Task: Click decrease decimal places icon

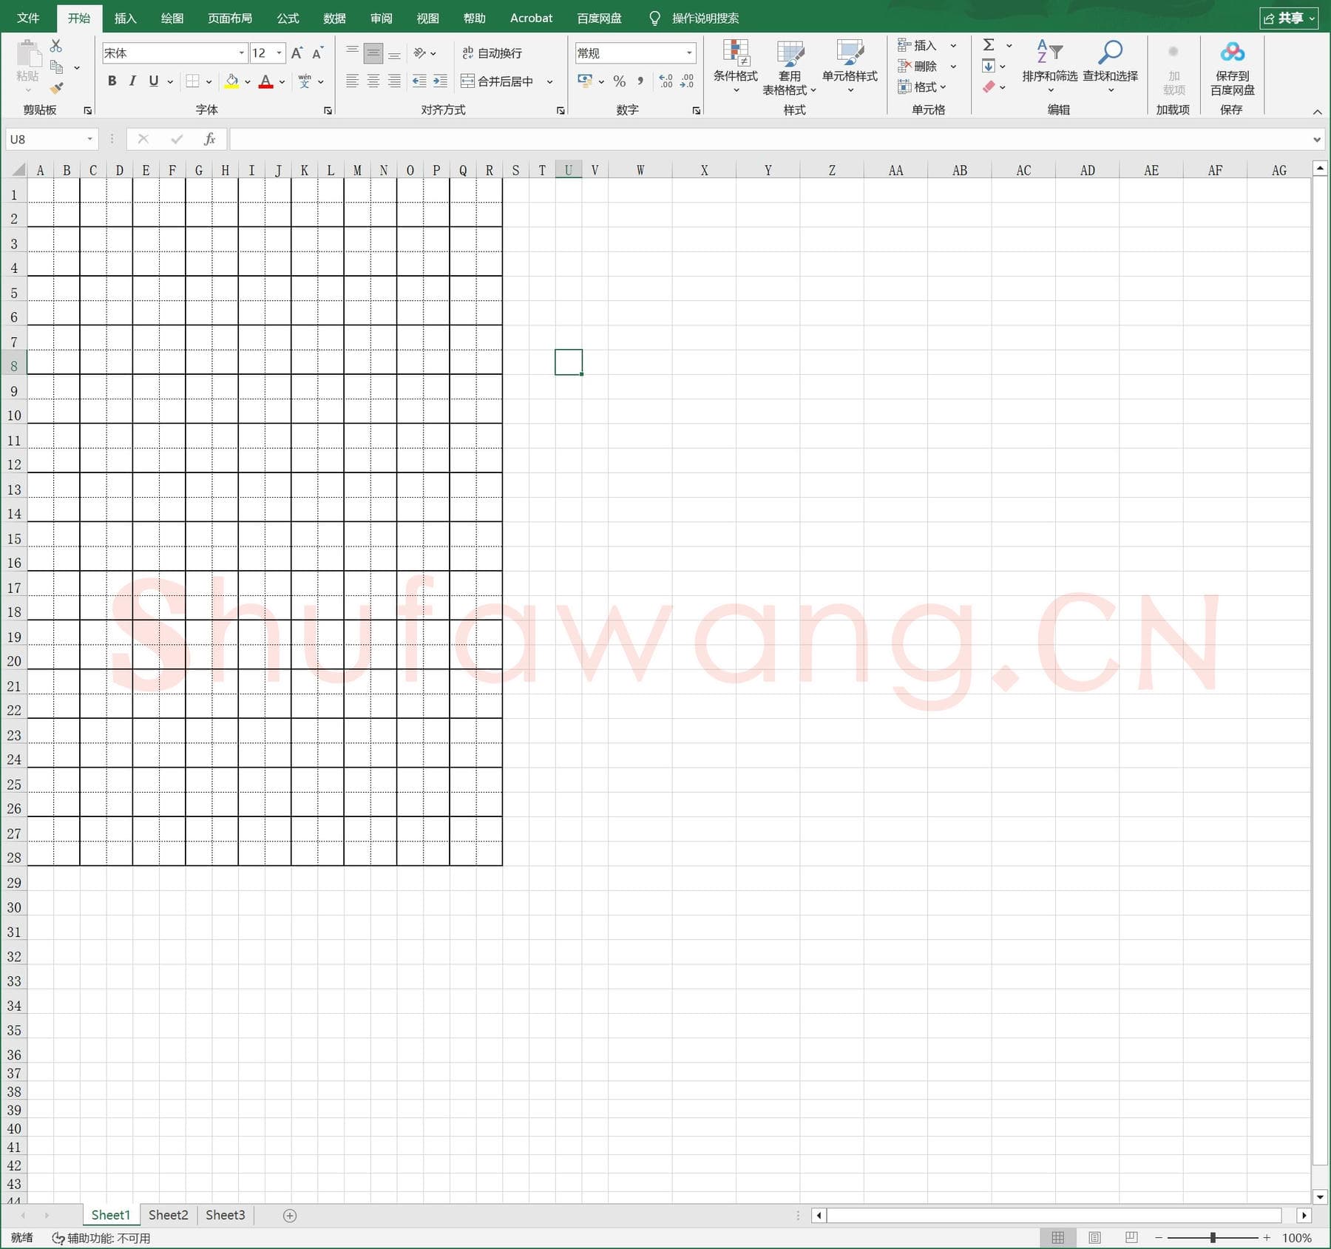Action: (x=687, y=81)
